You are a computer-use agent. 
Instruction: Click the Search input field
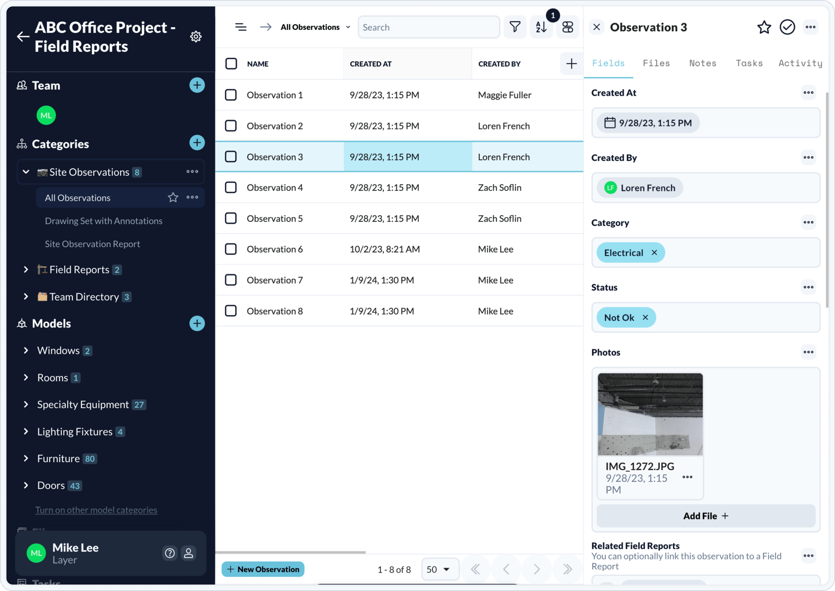[429, 27]
